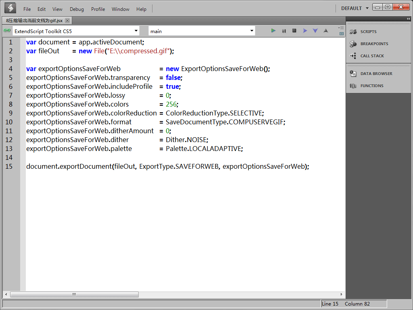Click the Scripts panel icon
This screenshot has width=413, height=310.
pyautogui.click(x=353, y=31)
